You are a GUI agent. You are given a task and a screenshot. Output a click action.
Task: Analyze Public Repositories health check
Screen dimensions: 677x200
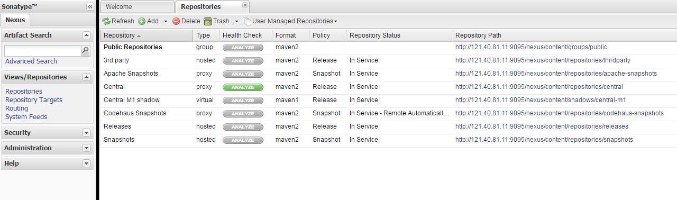[243, 47]
